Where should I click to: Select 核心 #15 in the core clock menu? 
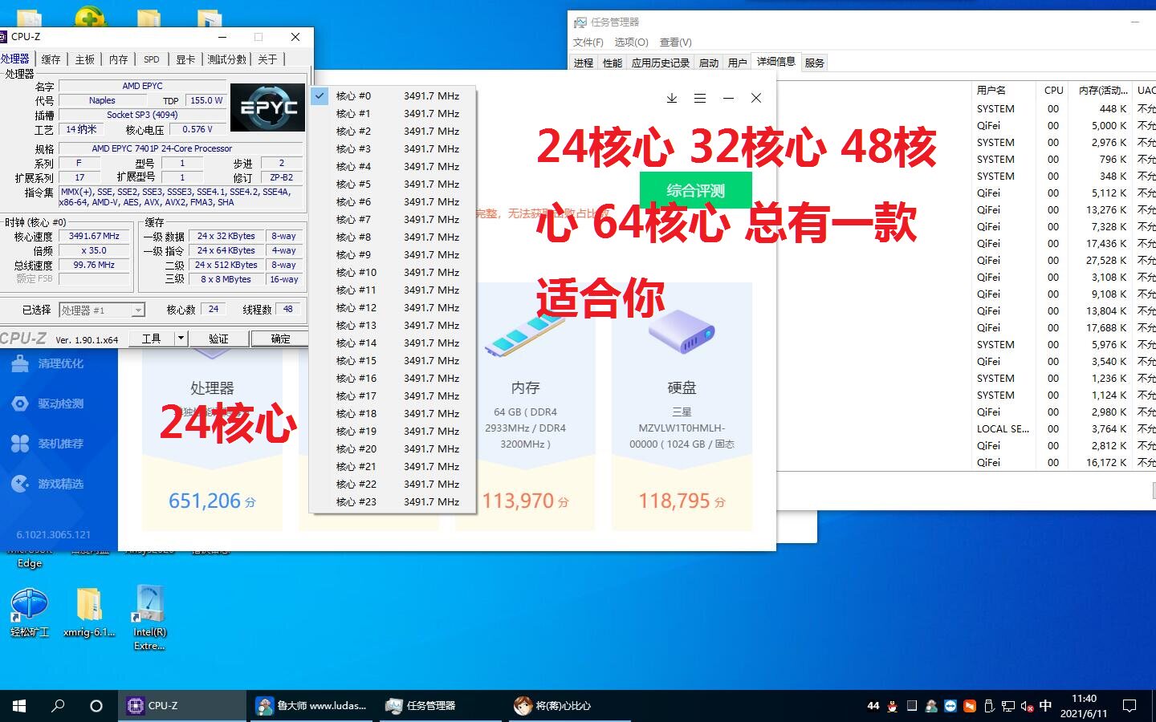click(393, 361)
